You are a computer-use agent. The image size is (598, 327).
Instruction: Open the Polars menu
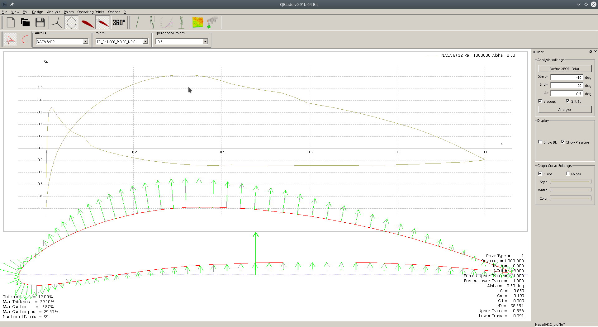(x=69, y=12)
